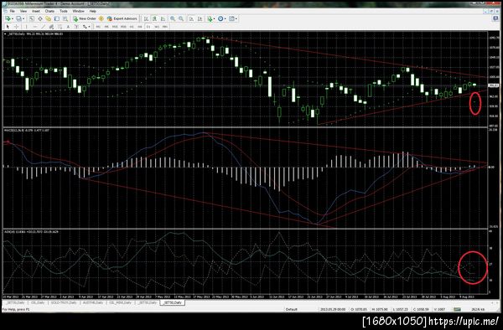Viewport: 503px width, 330px height.
Task: Open the Charts menu
Action: 49,11
